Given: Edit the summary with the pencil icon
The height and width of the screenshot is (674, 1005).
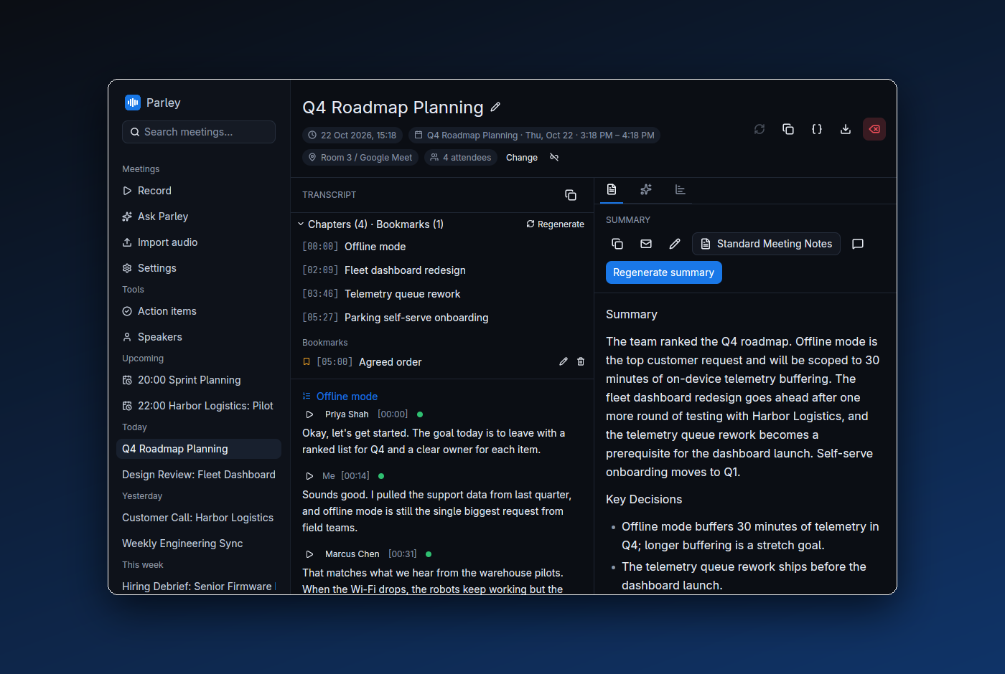Looking at the screenshot, I should click(x=675, y=244).
